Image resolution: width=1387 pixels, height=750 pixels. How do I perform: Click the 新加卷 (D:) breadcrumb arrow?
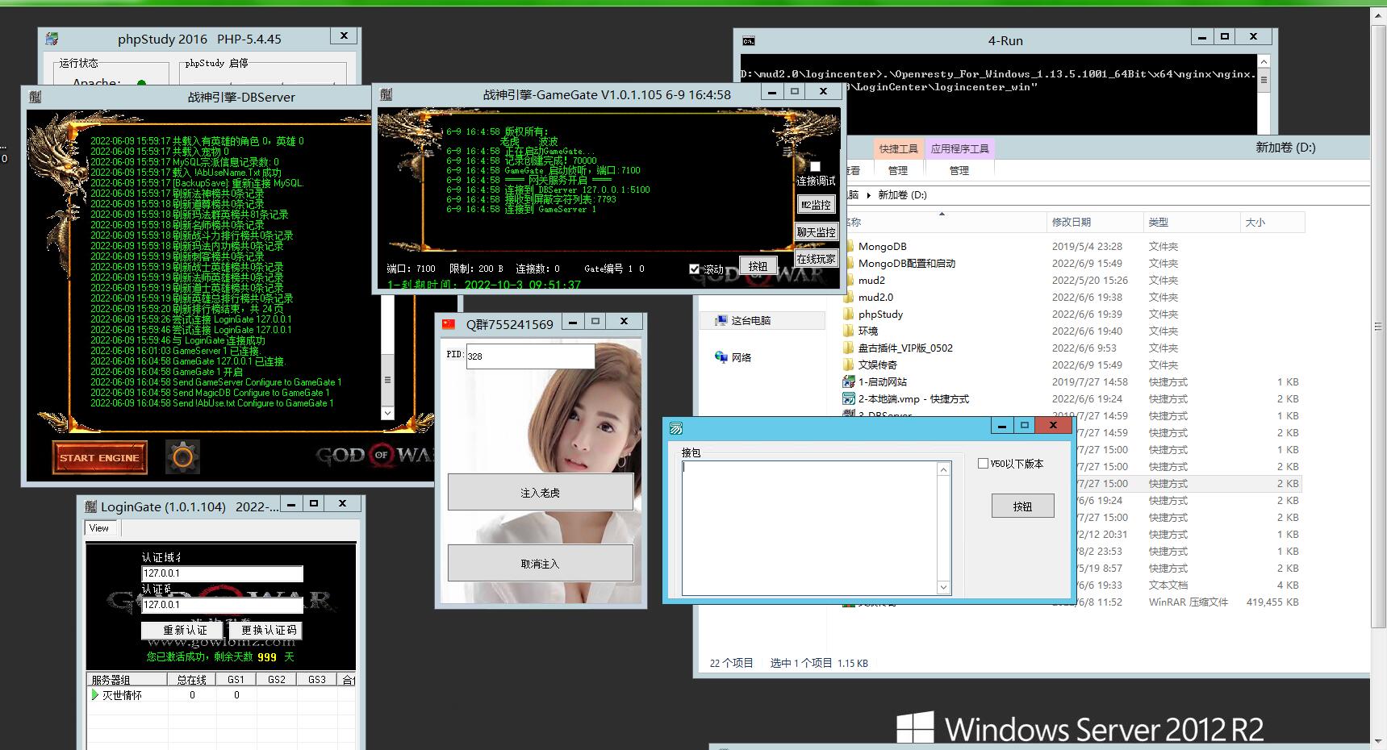pos(869,195)
